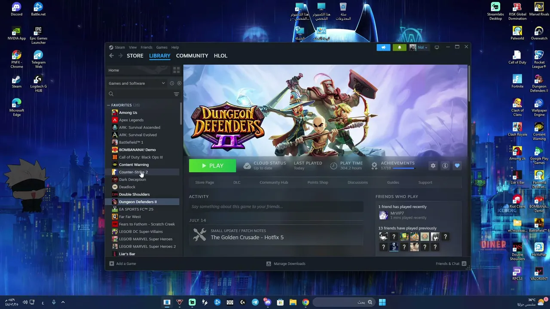Click the Windows Start button
The width and height of the screenshot is (550, 309).
[x=382, y=302]
